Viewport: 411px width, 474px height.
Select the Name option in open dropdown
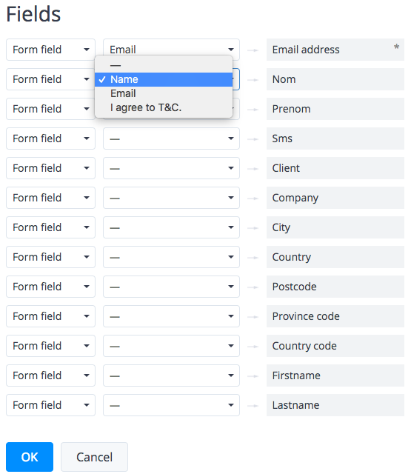pyautogui.click(x=164, y=79)
